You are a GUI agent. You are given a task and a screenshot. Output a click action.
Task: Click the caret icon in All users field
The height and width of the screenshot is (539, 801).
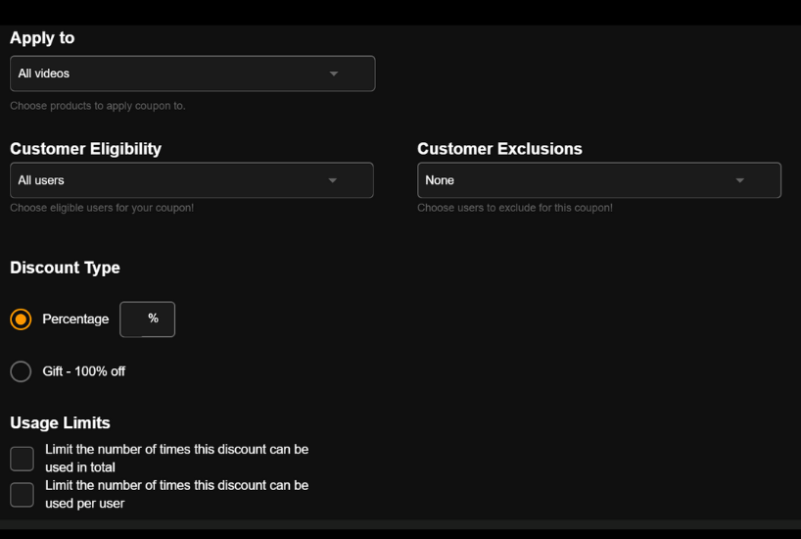click(x=333, y=180)
